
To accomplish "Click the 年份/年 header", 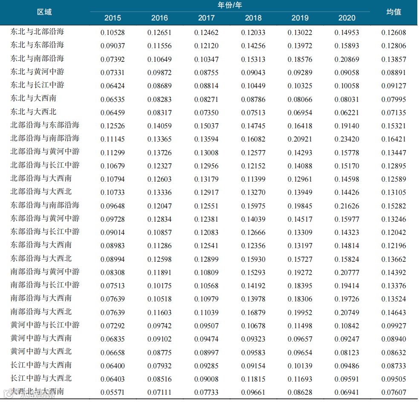I will click(230, 5).
